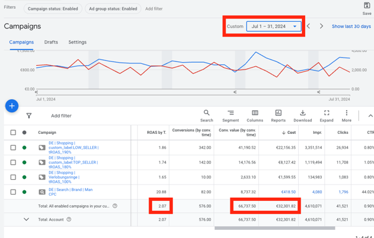This screenshot has height=238, width=374.
Task: Switch to the Settings tab
Action: 77,42
